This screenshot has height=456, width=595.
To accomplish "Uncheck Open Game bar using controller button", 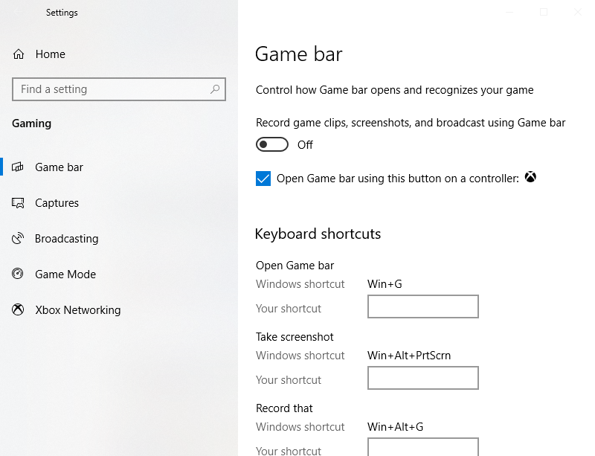I will pyautogui.click(x=263, y=179).
